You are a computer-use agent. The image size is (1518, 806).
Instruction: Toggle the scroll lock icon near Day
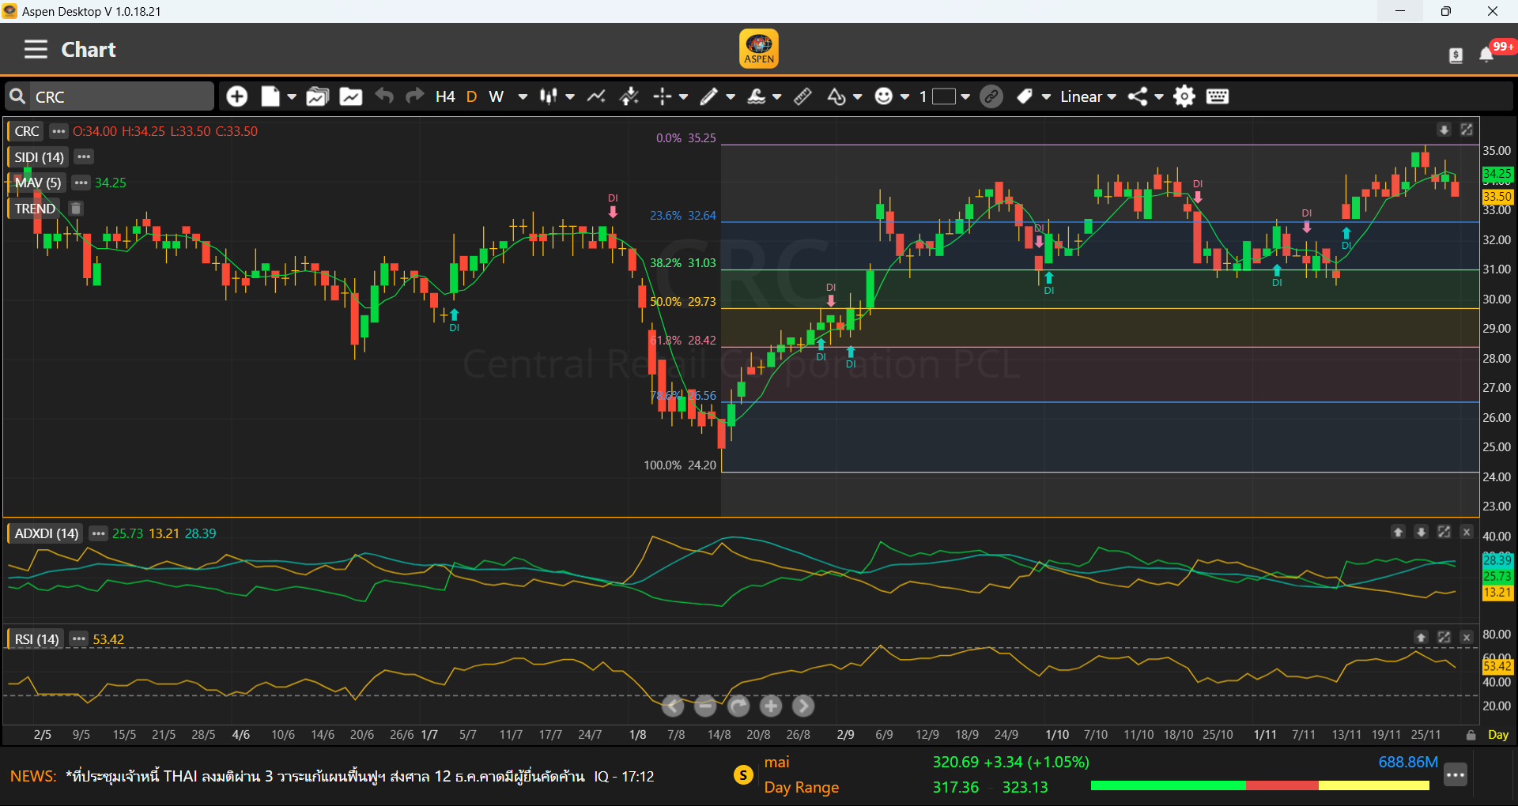[1471, 735]
